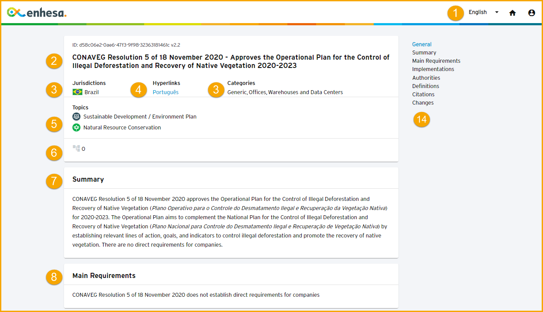The height and width of the screenshot is (312, 543).
Task: Jump to Definitions section
Action: [425, 86]
